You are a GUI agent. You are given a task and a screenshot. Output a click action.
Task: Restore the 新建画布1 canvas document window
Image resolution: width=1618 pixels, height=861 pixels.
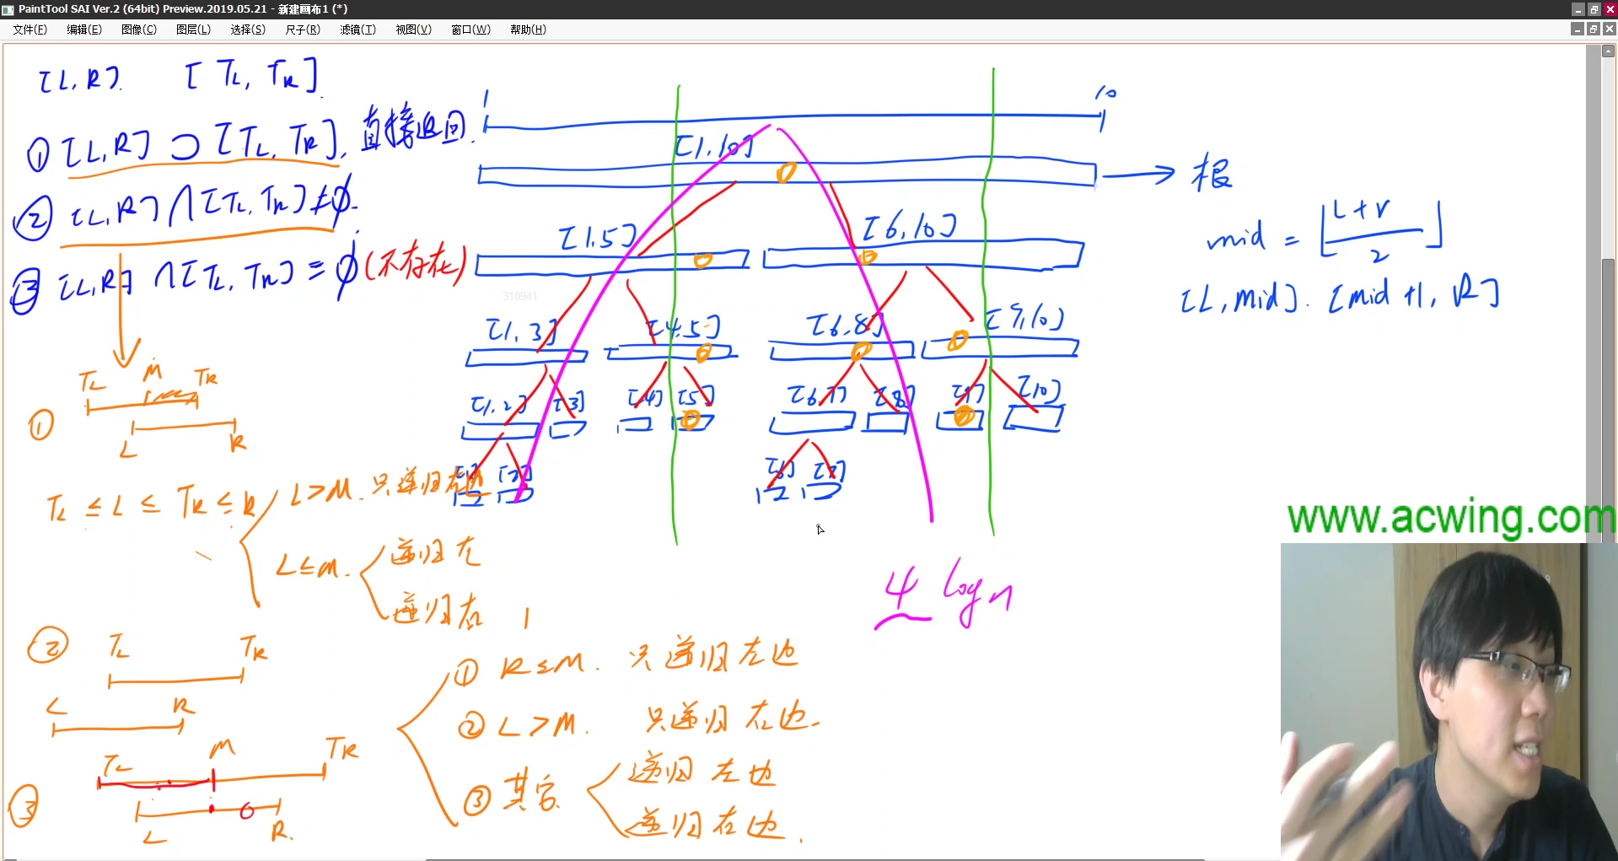[x=1594, y=29]
